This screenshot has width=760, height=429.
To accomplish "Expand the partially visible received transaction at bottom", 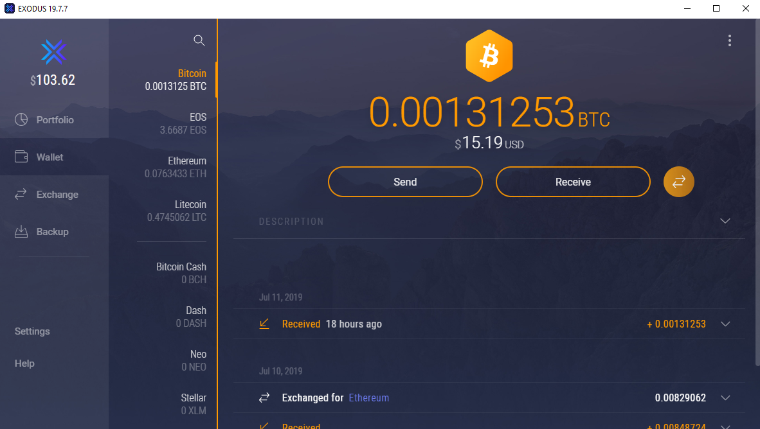I will 725,426.
